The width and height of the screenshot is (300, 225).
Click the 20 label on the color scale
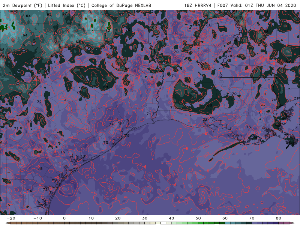tap(118, 218)
